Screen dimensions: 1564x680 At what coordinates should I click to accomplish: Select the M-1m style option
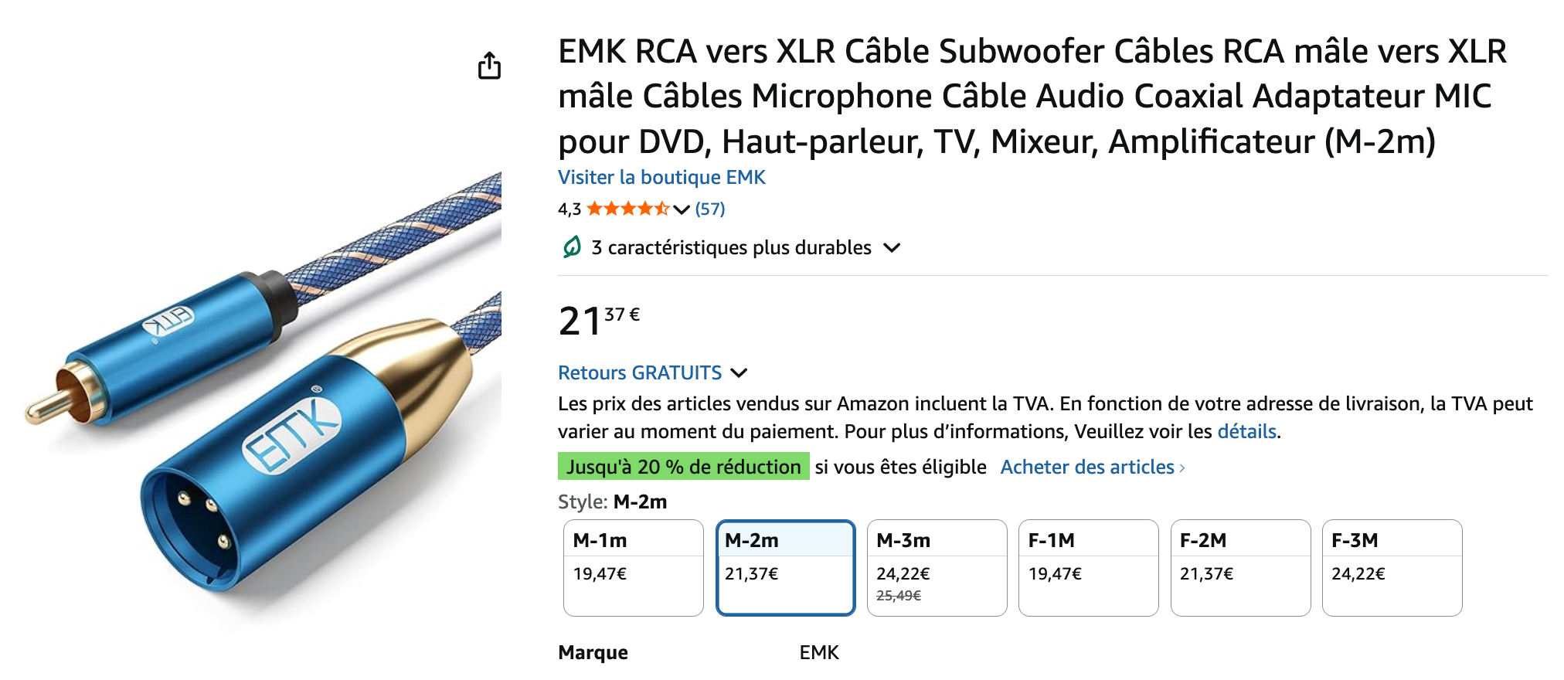(633, 568)
